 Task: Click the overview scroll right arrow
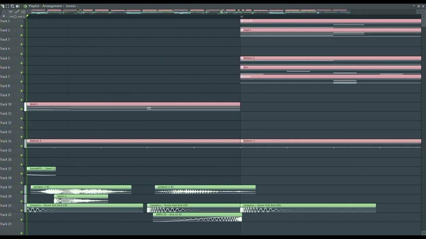click(x=419, y=12)
